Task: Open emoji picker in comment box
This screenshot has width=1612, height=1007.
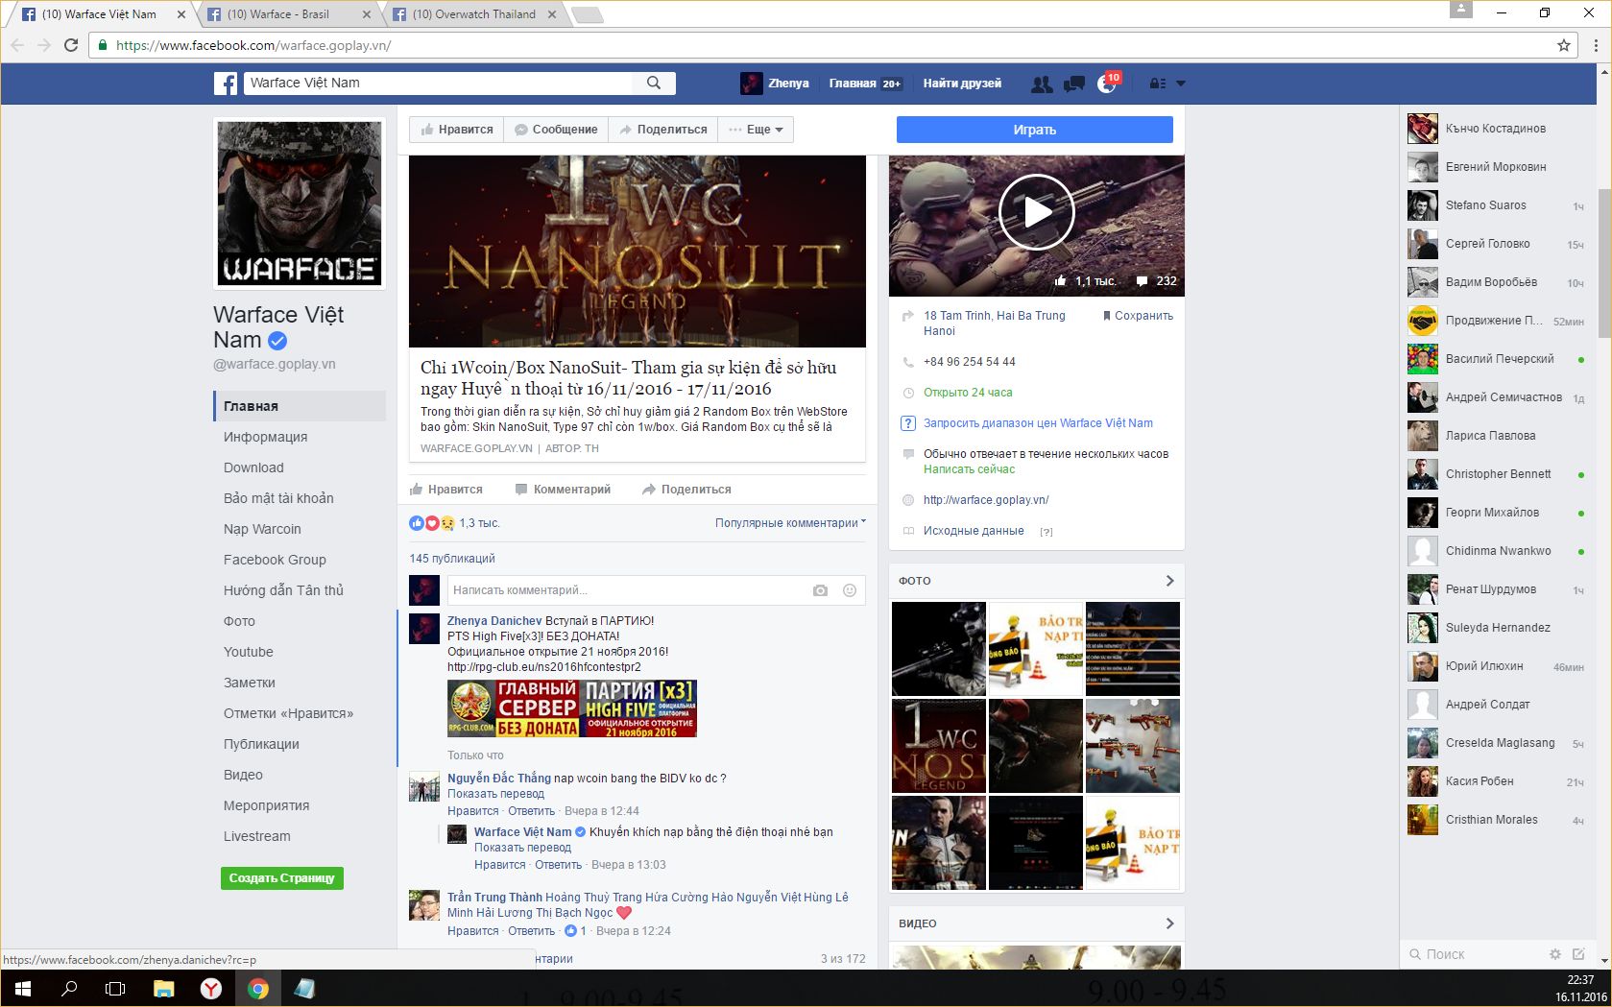Action: pos(850,590)
